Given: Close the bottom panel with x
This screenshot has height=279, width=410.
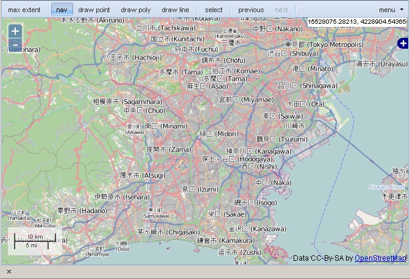Looking at the screenshot, I should (9, 272).
